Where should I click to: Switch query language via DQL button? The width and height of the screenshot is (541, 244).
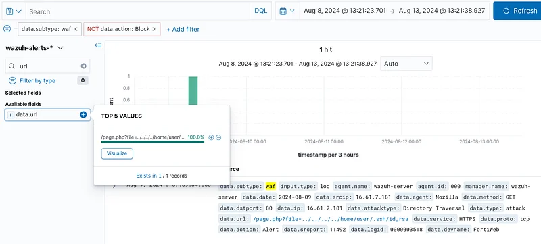click(261, 11)
